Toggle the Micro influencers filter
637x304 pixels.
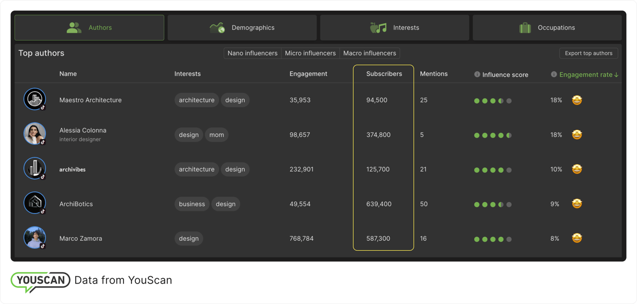click(x=310, y=53)
